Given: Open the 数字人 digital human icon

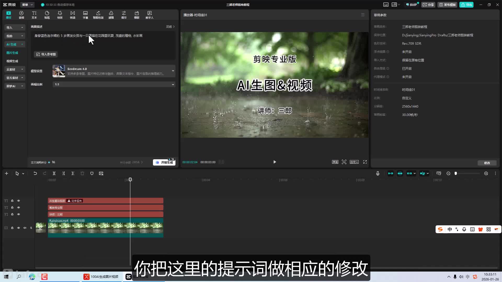Looking at the screenshot, I should tap(149, 15).
